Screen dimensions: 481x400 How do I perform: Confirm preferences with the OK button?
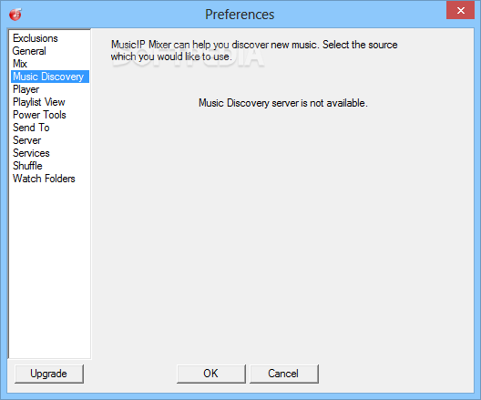click(x=211, y=374)
